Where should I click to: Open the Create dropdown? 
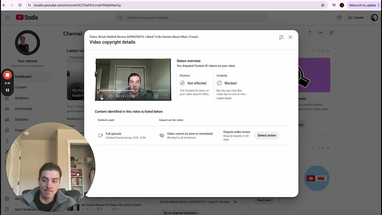356,18
